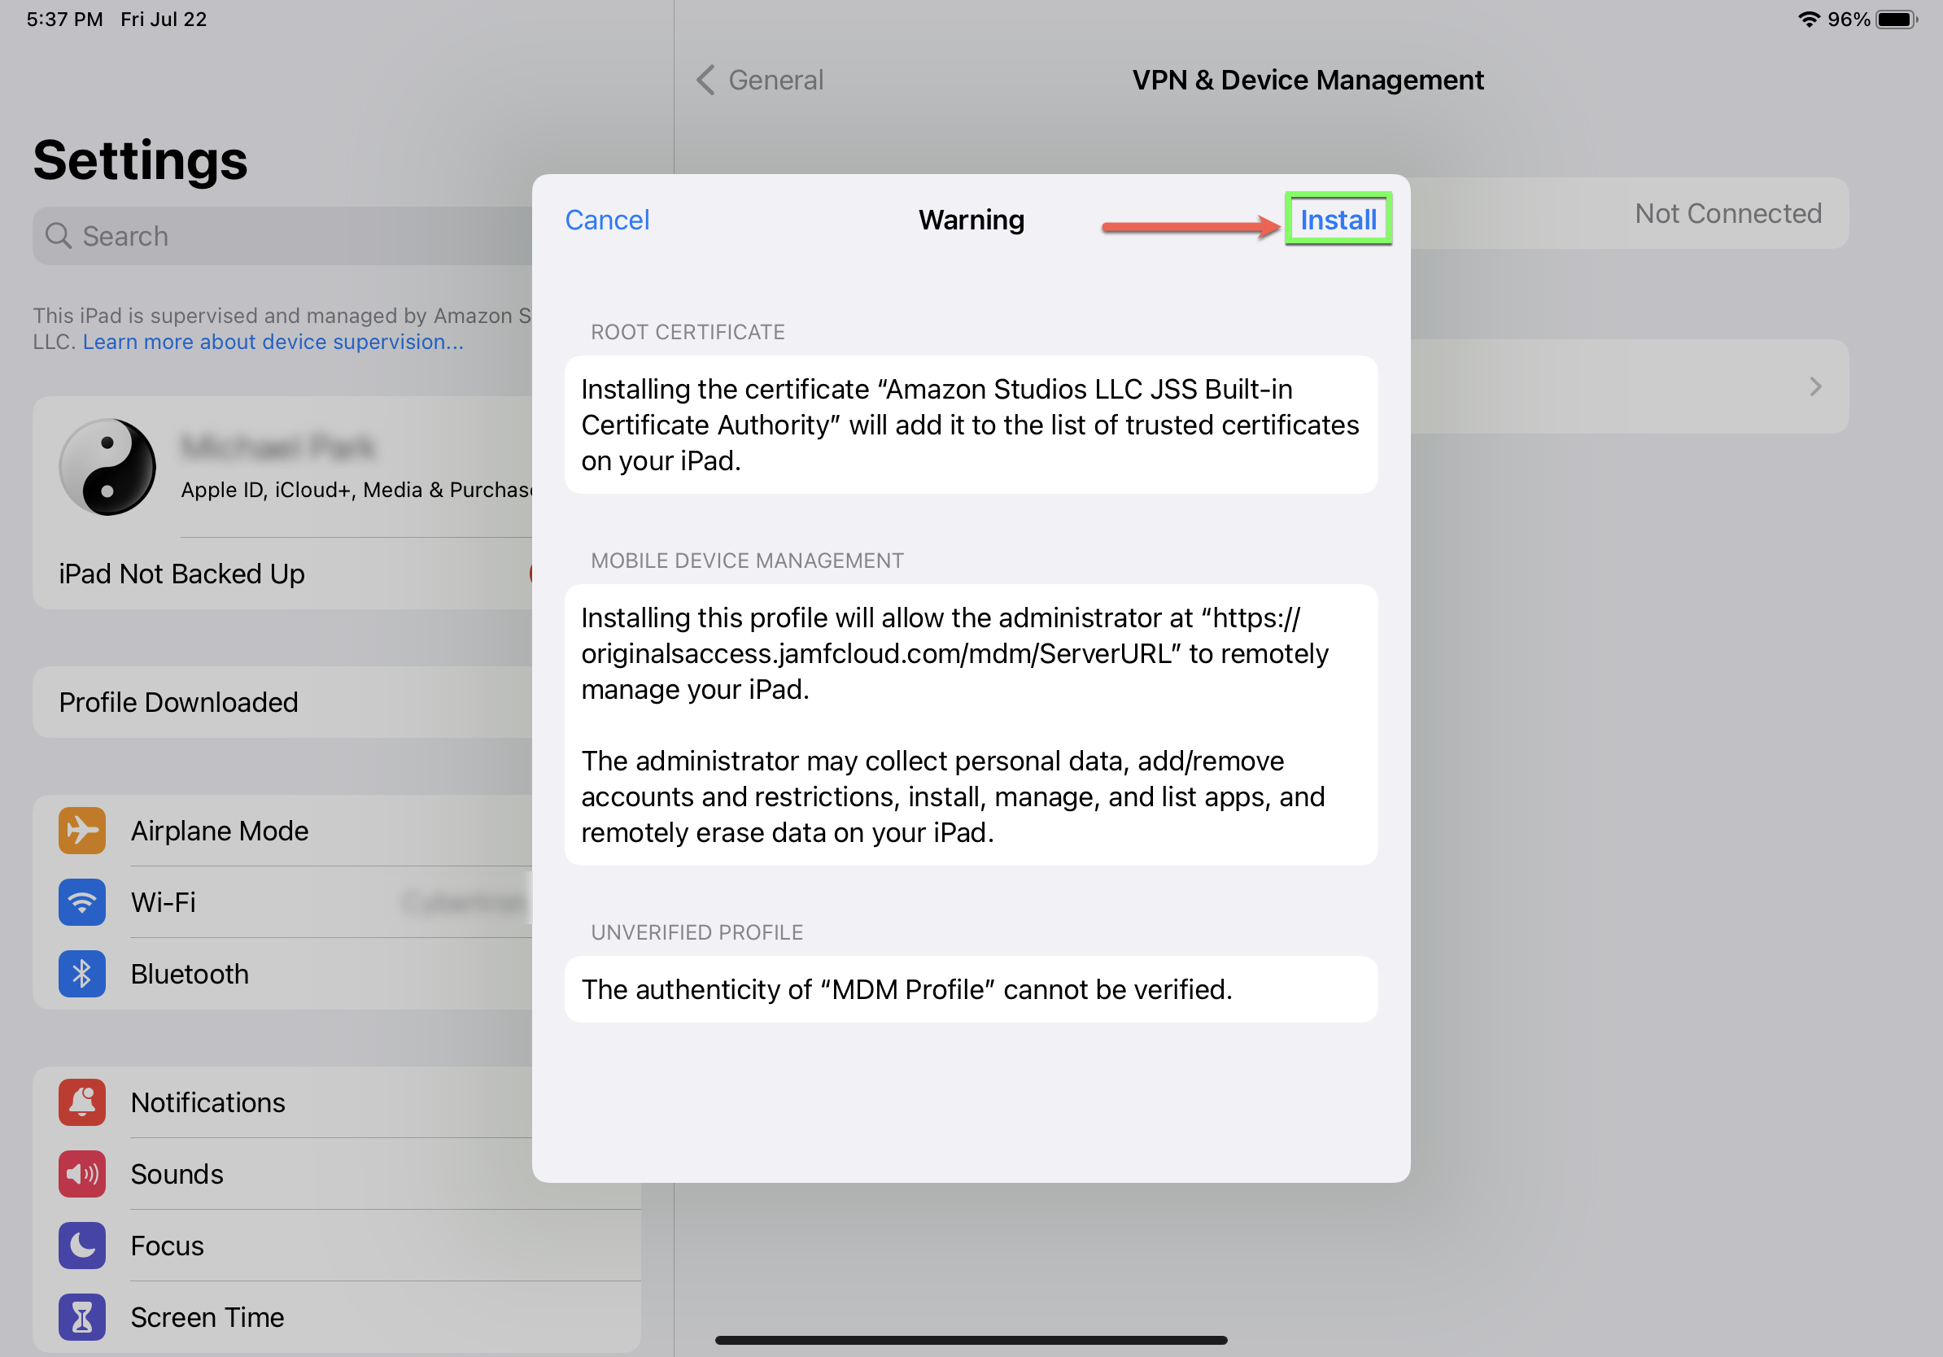This screenshot has height=1357, width=1943.
Task: Tap the Wi-Fi status bar icon
Action: click(1808, 20)
